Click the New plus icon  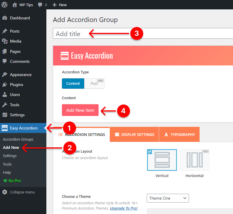click(x=55, y=5)
